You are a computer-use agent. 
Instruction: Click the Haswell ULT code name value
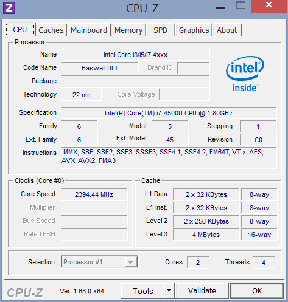click(x=100, y=68)
